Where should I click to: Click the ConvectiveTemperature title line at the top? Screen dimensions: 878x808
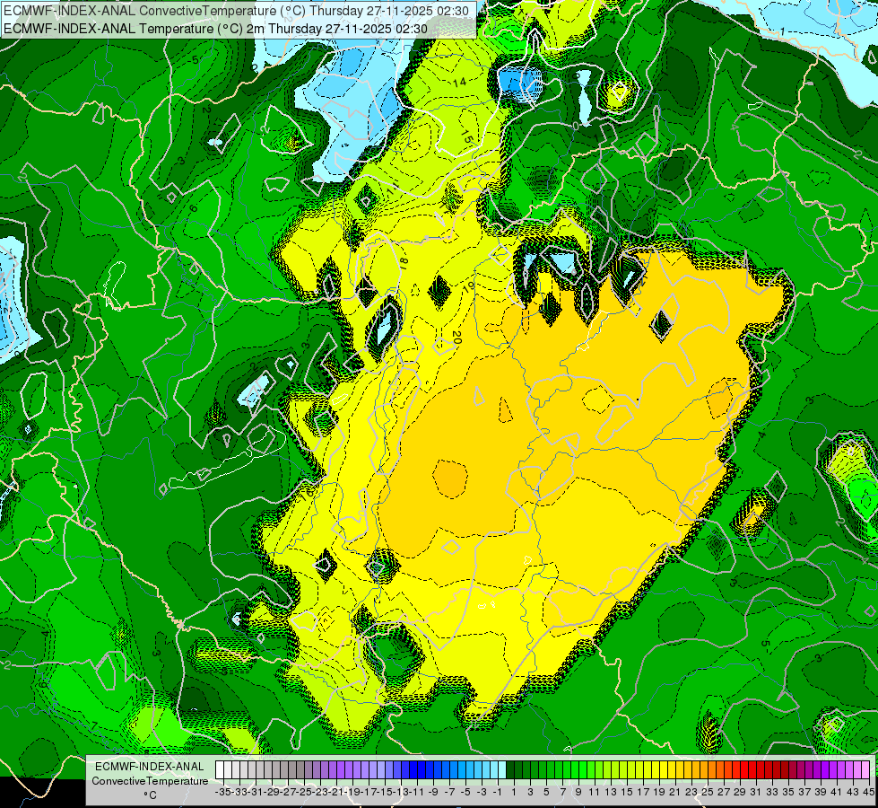tap(236, 11)
